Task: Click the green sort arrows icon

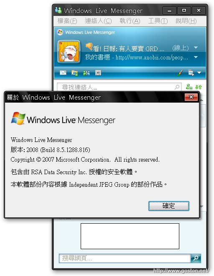Action: click(199, 87)
